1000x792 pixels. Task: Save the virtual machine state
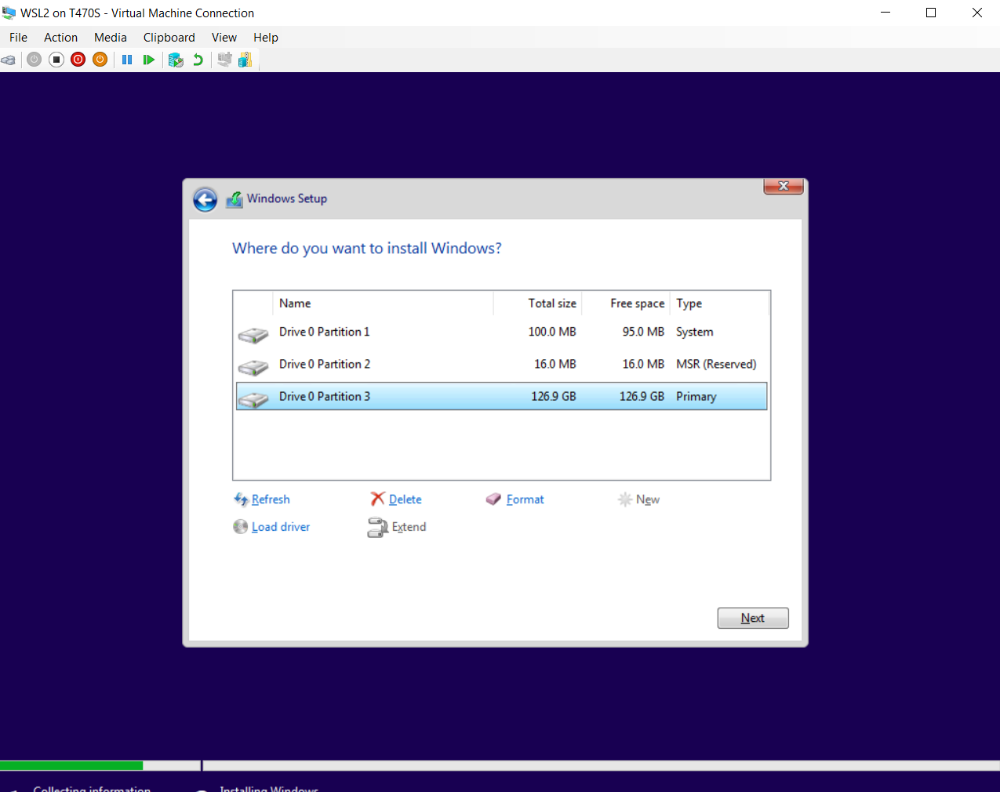point(100,59)
